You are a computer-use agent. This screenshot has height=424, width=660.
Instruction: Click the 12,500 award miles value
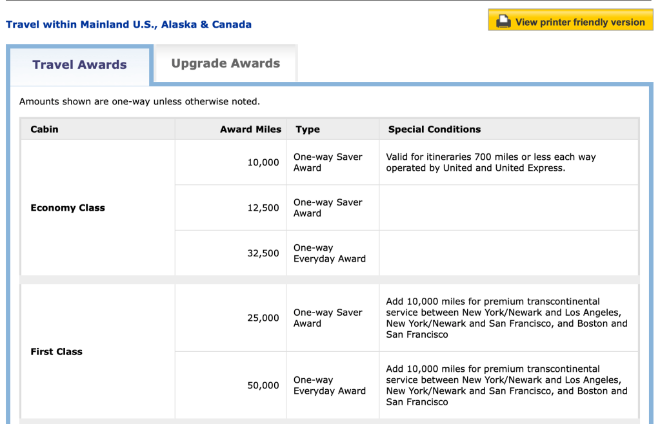(x=263, y=207)
